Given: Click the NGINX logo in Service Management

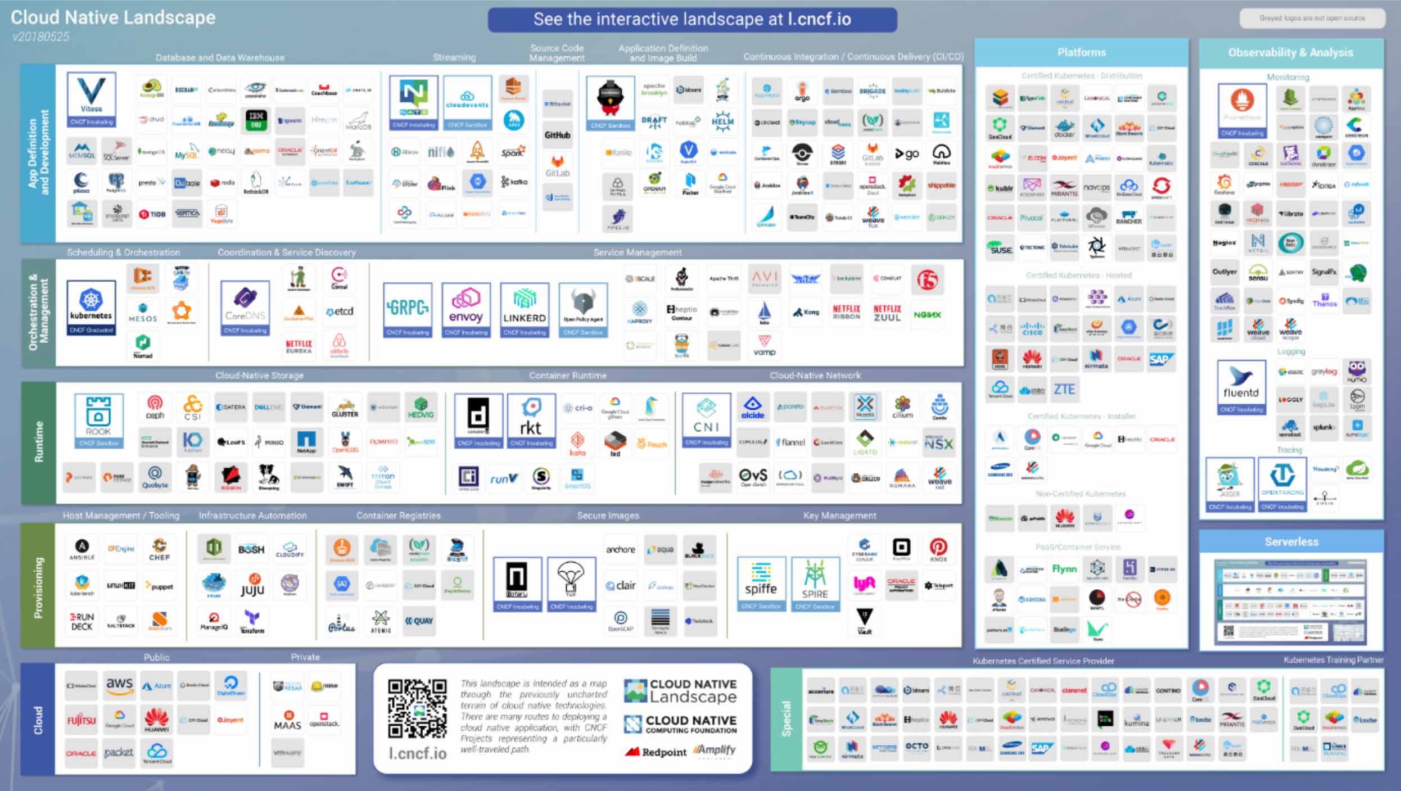Looking at the screenshot, I should 927,314.
